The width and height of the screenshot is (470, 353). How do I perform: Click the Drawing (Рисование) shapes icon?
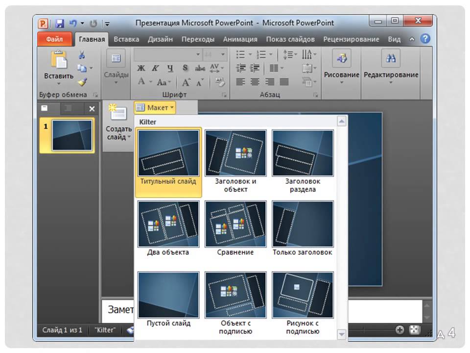(341, 58)
